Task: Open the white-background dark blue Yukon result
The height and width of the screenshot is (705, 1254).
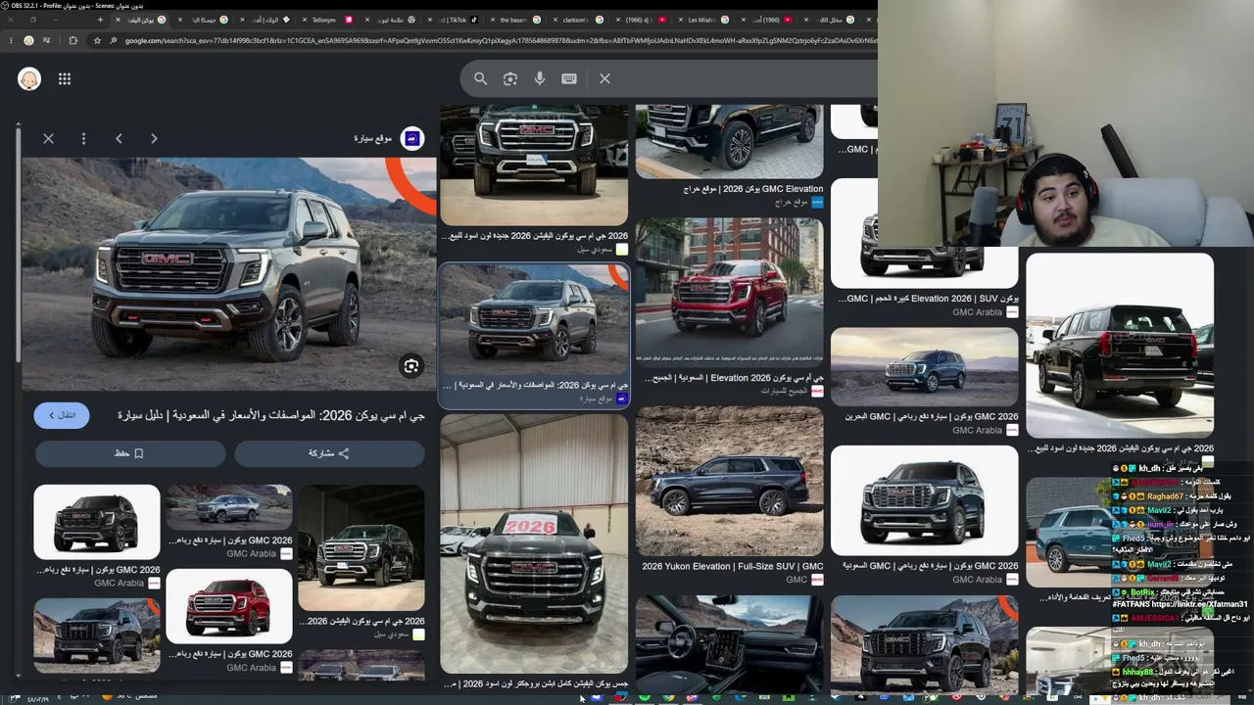Action: click(x=925, y=500)
